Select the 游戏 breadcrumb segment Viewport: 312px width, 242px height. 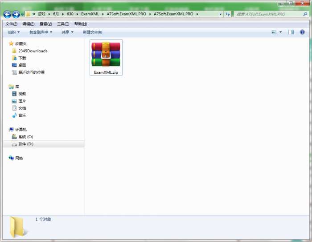point(41,14)
